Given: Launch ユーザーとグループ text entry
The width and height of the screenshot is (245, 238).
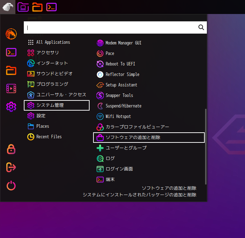Looking at the screenshot, I should [126, 148].
